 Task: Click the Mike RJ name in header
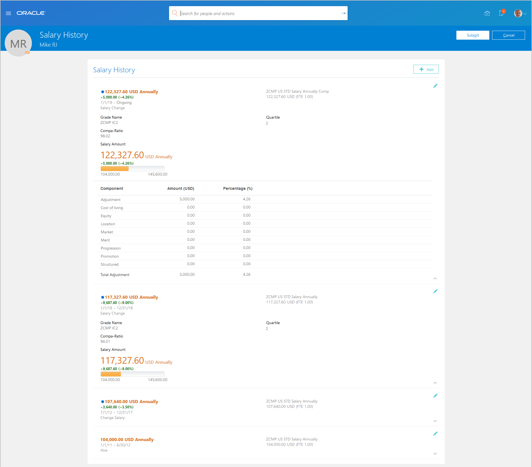point(48,45)
